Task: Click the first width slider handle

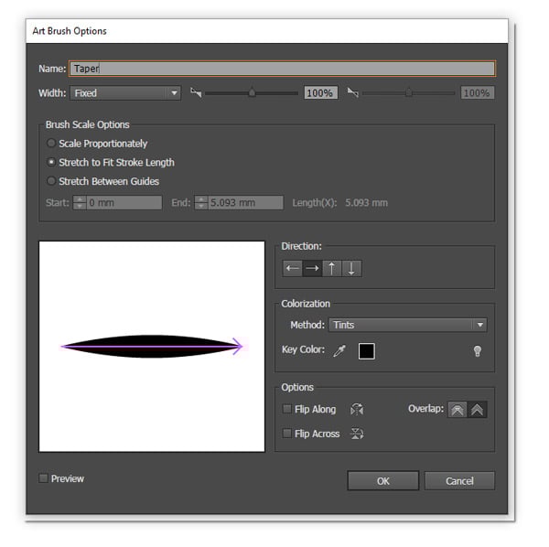Action: (x=253, y=92)
